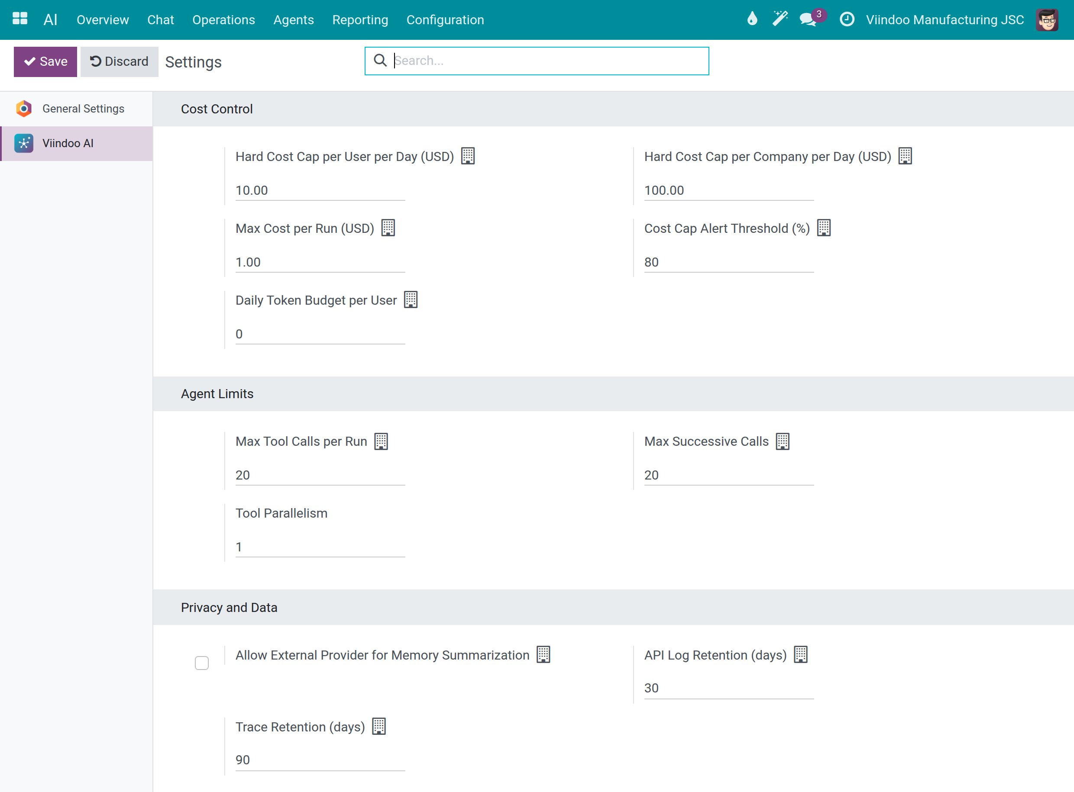Select Viindoo AI in sidebar
This screenshot has height=792, width=1074.
(77, 143)
